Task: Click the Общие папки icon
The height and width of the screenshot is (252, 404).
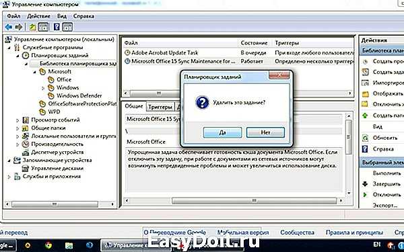Action: pyautogui.click(x=26, y=128)
